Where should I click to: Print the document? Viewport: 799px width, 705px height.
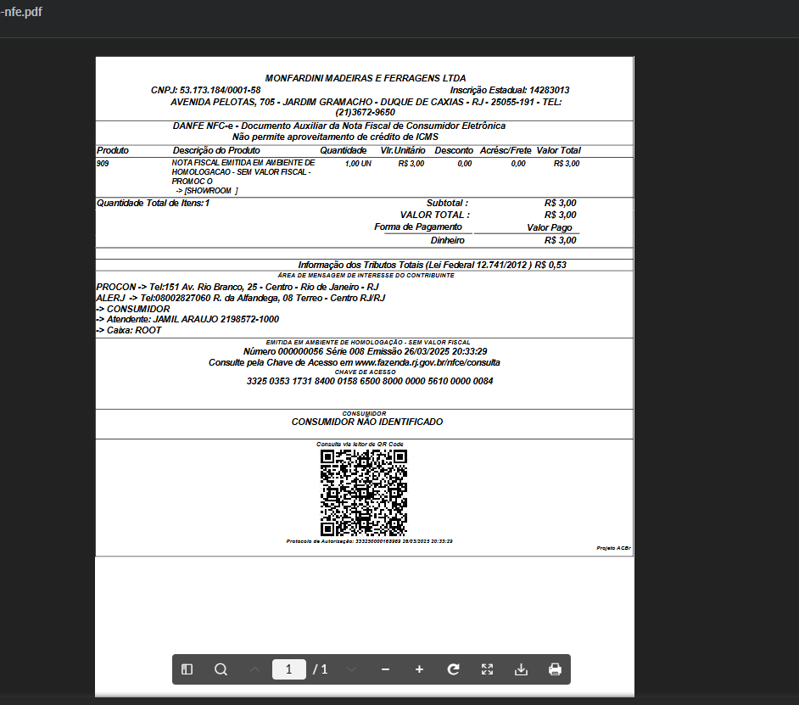click(x=555, y=669)
